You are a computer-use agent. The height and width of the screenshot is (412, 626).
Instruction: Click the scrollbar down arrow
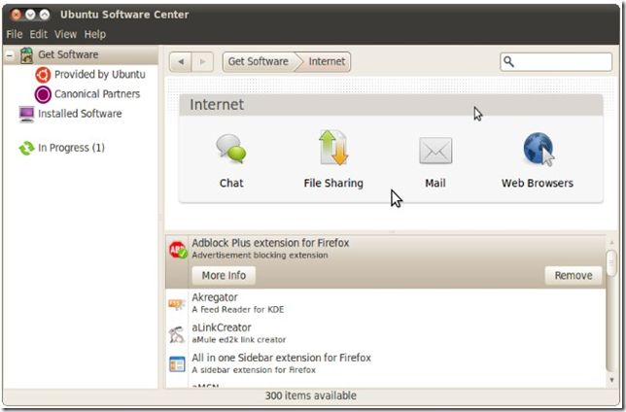pyautogui.click(x=611, y=380)
